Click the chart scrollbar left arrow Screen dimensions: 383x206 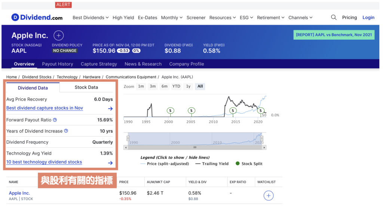tap(126, 148)
